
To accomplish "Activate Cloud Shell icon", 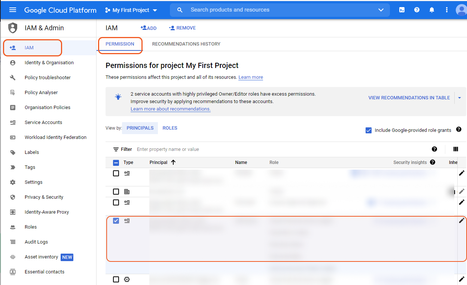I will [x=402, y=10].
